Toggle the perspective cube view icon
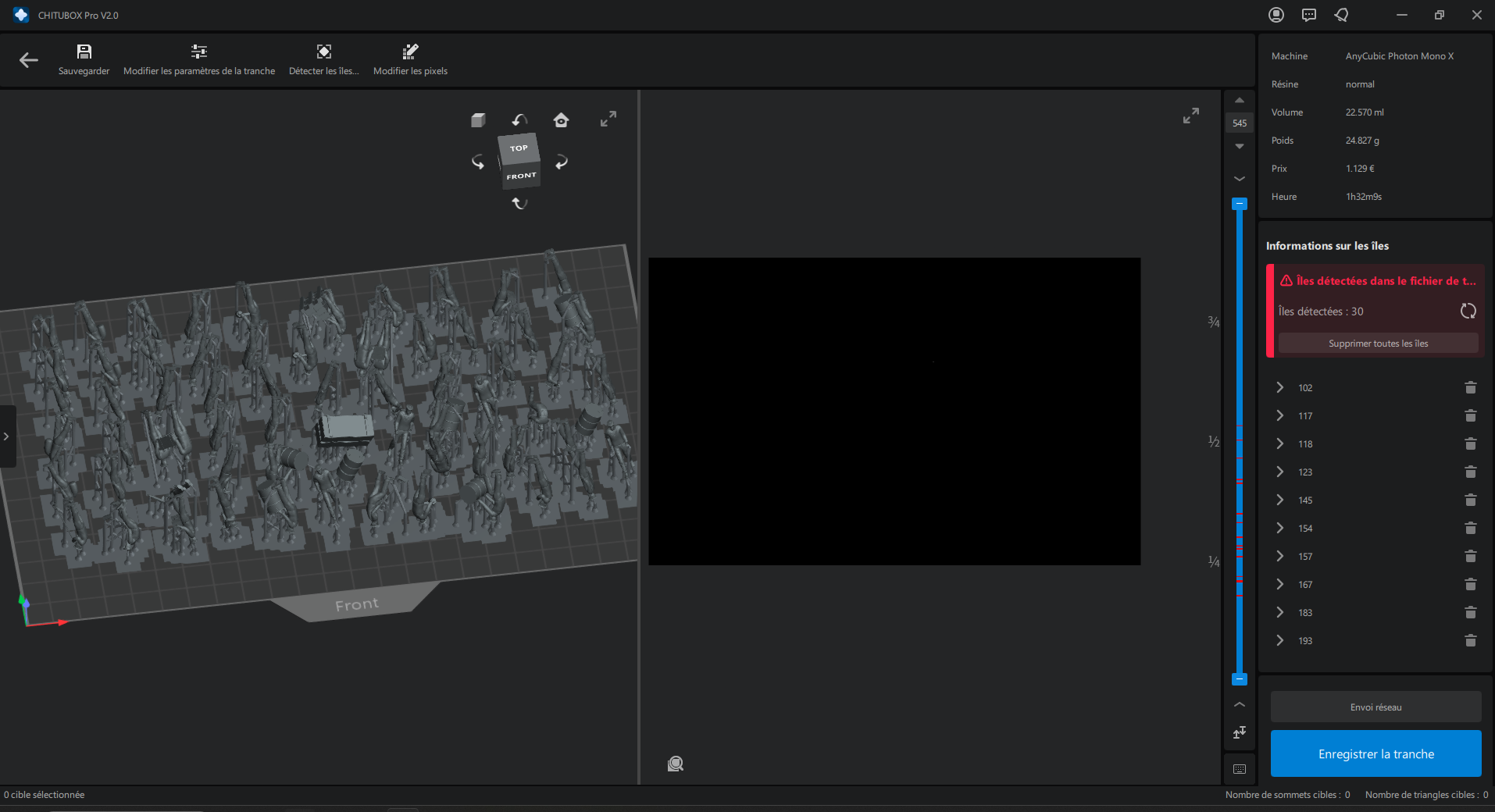The image size is (1495, 812). (x=478, y=119)
